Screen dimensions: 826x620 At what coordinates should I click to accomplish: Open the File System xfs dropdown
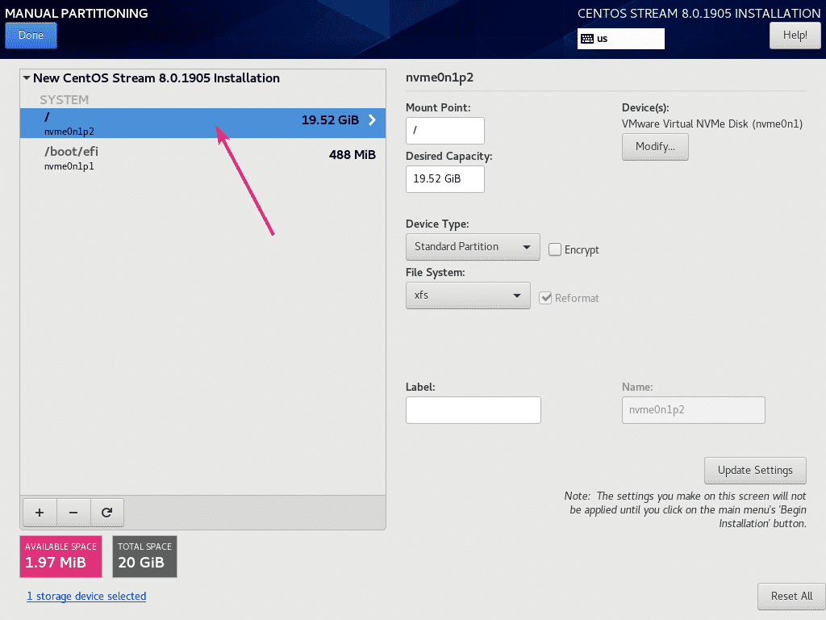pos(467,295)
